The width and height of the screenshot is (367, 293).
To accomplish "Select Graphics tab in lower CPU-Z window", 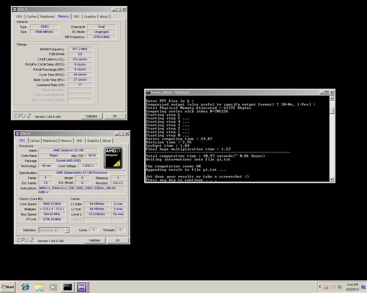I will 93,141.
